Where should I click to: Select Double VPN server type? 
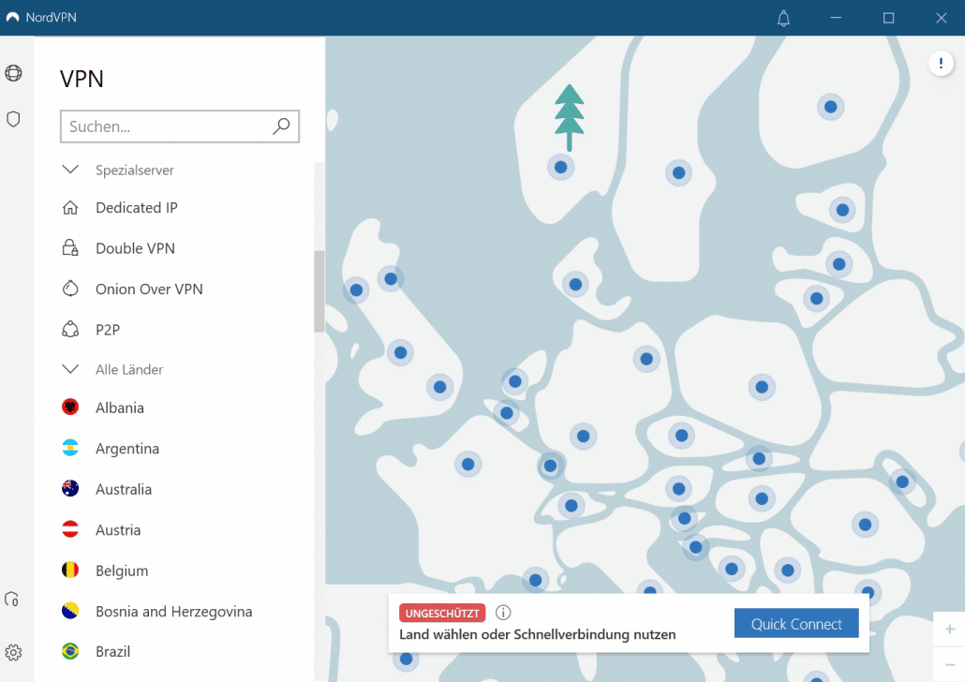(135, 248)
